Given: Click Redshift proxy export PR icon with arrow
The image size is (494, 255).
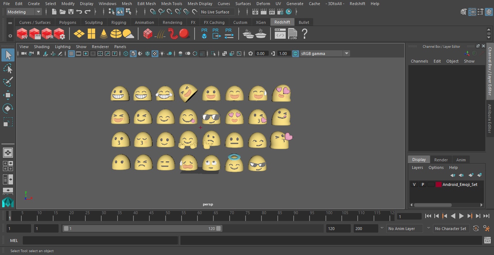Looking at the screenshot, I should point(216,34).
